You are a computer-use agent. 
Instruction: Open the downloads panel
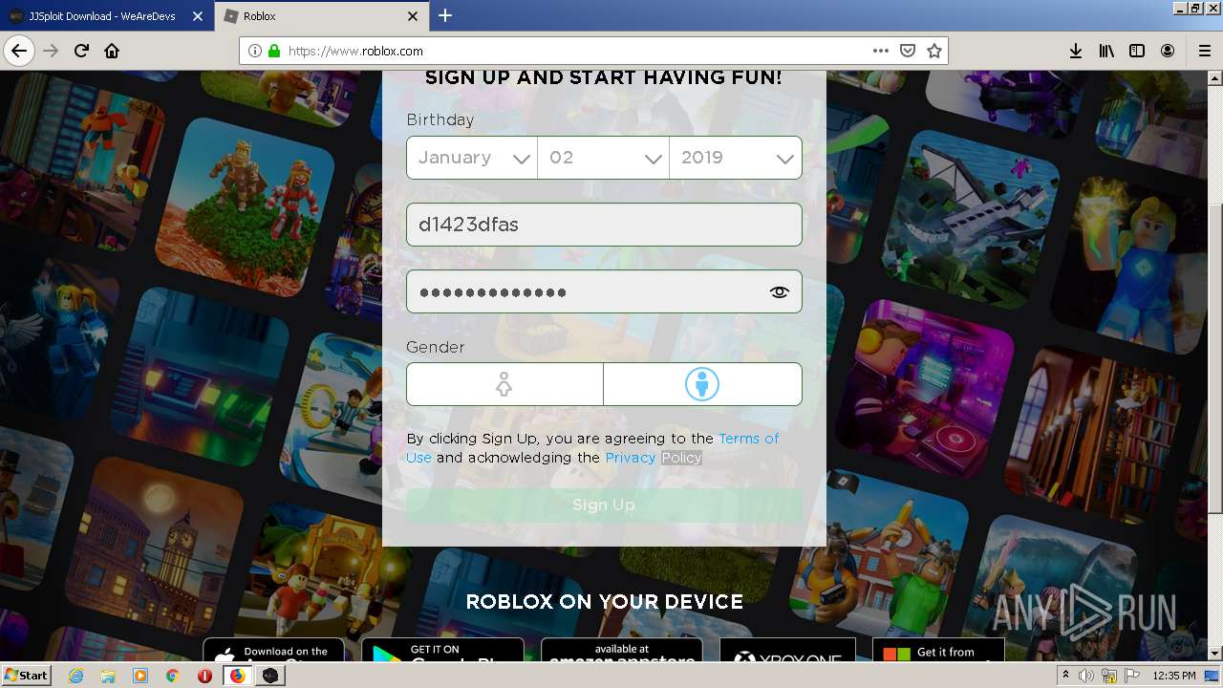1076,51
